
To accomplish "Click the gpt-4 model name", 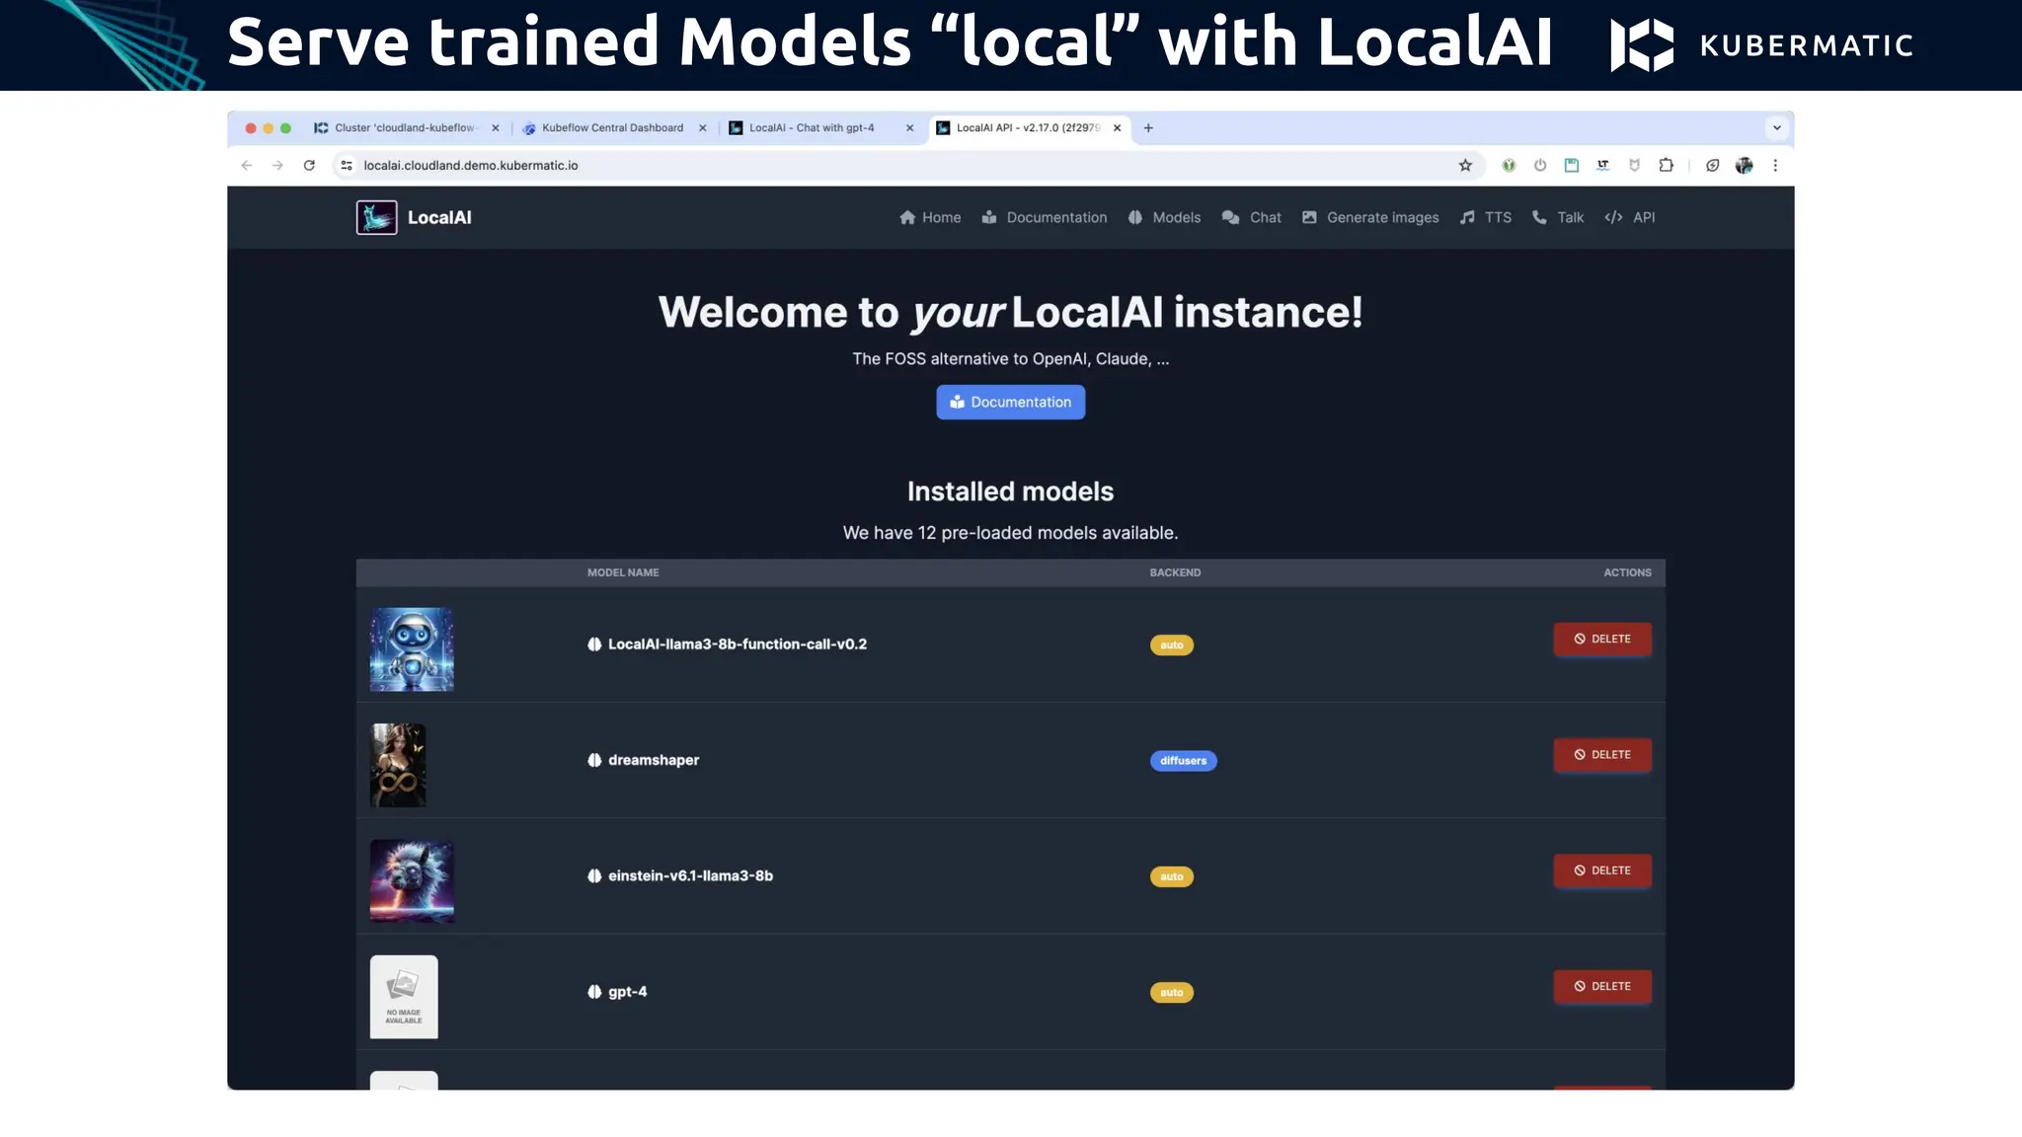I will point(628,992).
